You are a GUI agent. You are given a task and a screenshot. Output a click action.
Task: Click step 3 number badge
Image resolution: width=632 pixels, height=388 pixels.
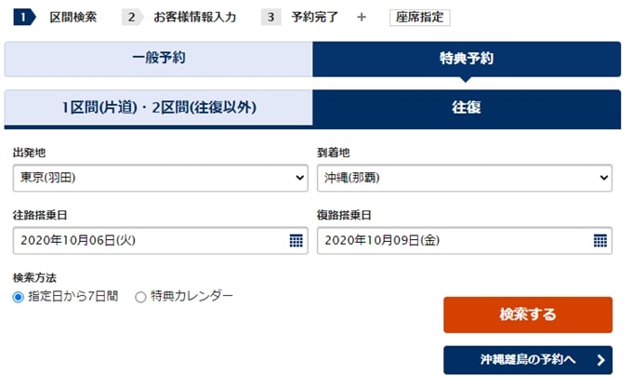coord(270,18)
